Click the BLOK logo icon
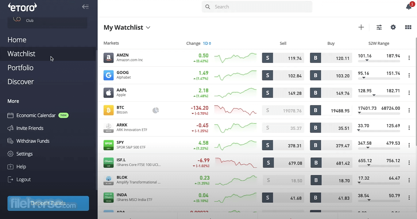This screenshot has width=417, height=219. (109, 180)
